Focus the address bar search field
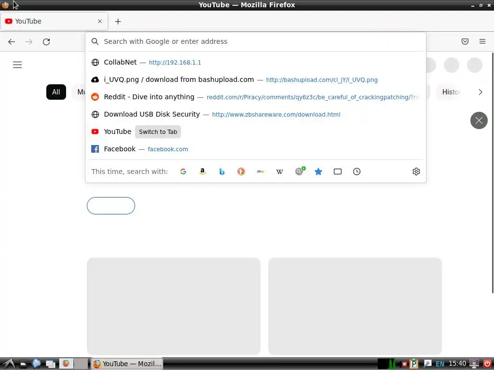 point(256,41)
